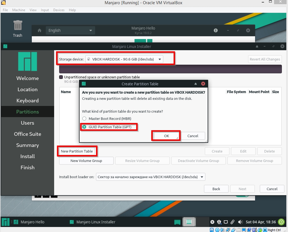Click the Name column header
The width and height of the screenshot is (288, 232).
[66, 92]
